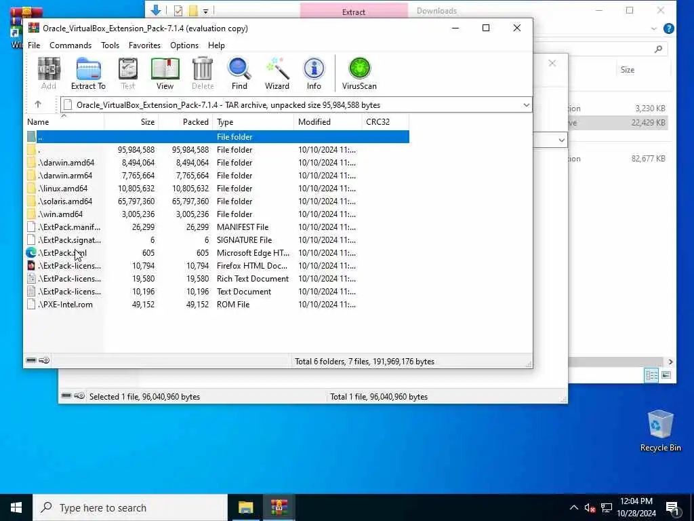Open the Windows Start menu
This screenshot has width=694, height=521.
(x=16, y=507)
